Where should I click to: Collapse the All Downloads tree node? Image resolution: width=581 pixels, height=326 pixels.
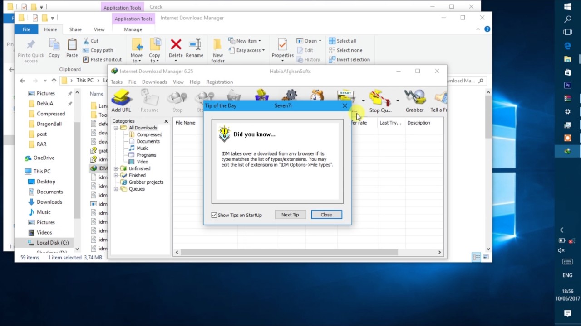[116, 128]
